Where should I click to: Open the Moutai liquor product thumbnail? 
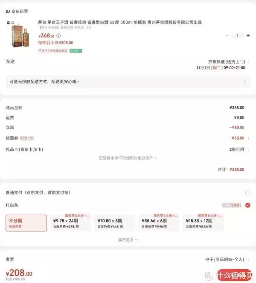coord(18,35)
